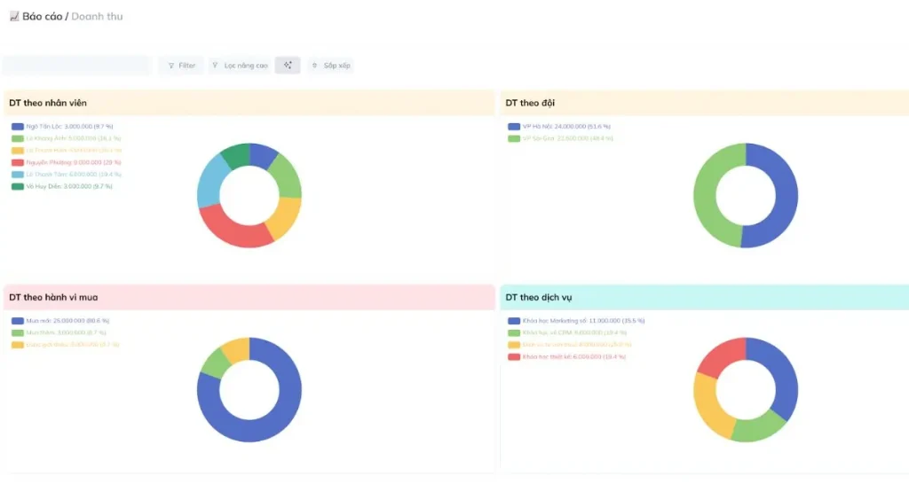Click the DT theo dịch vụ panel header

click(704, 298)
